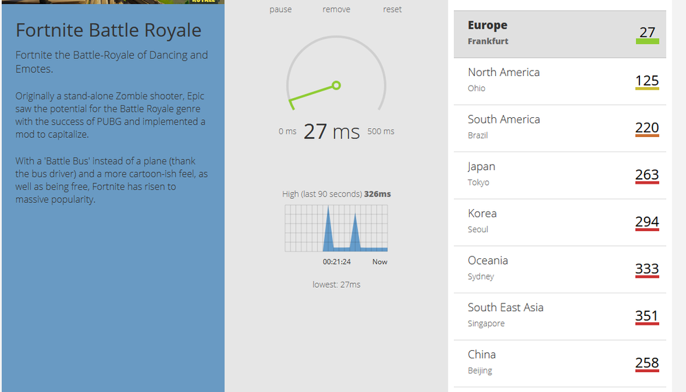Click the Fortnite Battle Royale title

(x=108, y=30)
